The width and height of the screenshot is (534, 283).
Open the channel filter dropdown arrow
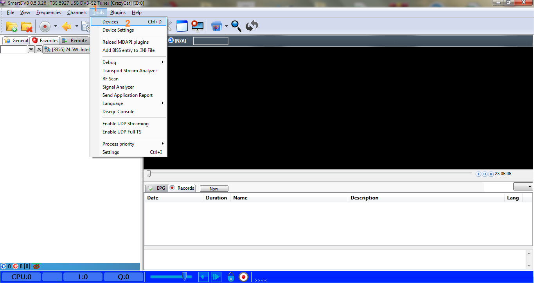pos(31,50)
